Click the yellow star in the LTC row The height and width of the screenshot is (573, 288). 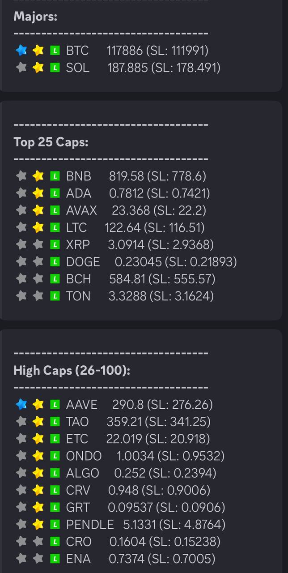coord(38,227)
